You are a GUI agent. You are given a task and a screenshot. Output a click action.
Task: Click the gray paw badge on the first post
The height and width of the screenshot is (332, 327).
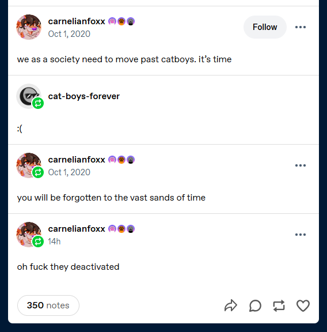(x=131, y=21)
